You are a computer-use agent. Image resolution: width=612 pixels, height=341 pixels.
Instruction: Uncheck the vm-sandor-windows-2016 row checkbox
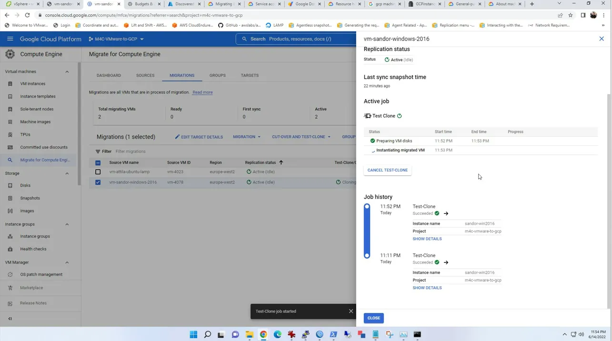[x=98, y=182]
